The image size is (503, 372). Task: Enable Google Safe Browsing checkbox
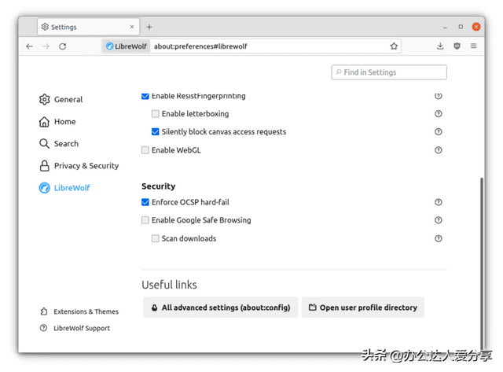[x=145, y=220]
